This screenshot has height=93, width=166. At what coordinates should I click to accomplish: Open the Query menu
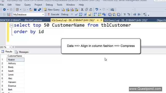27,5
